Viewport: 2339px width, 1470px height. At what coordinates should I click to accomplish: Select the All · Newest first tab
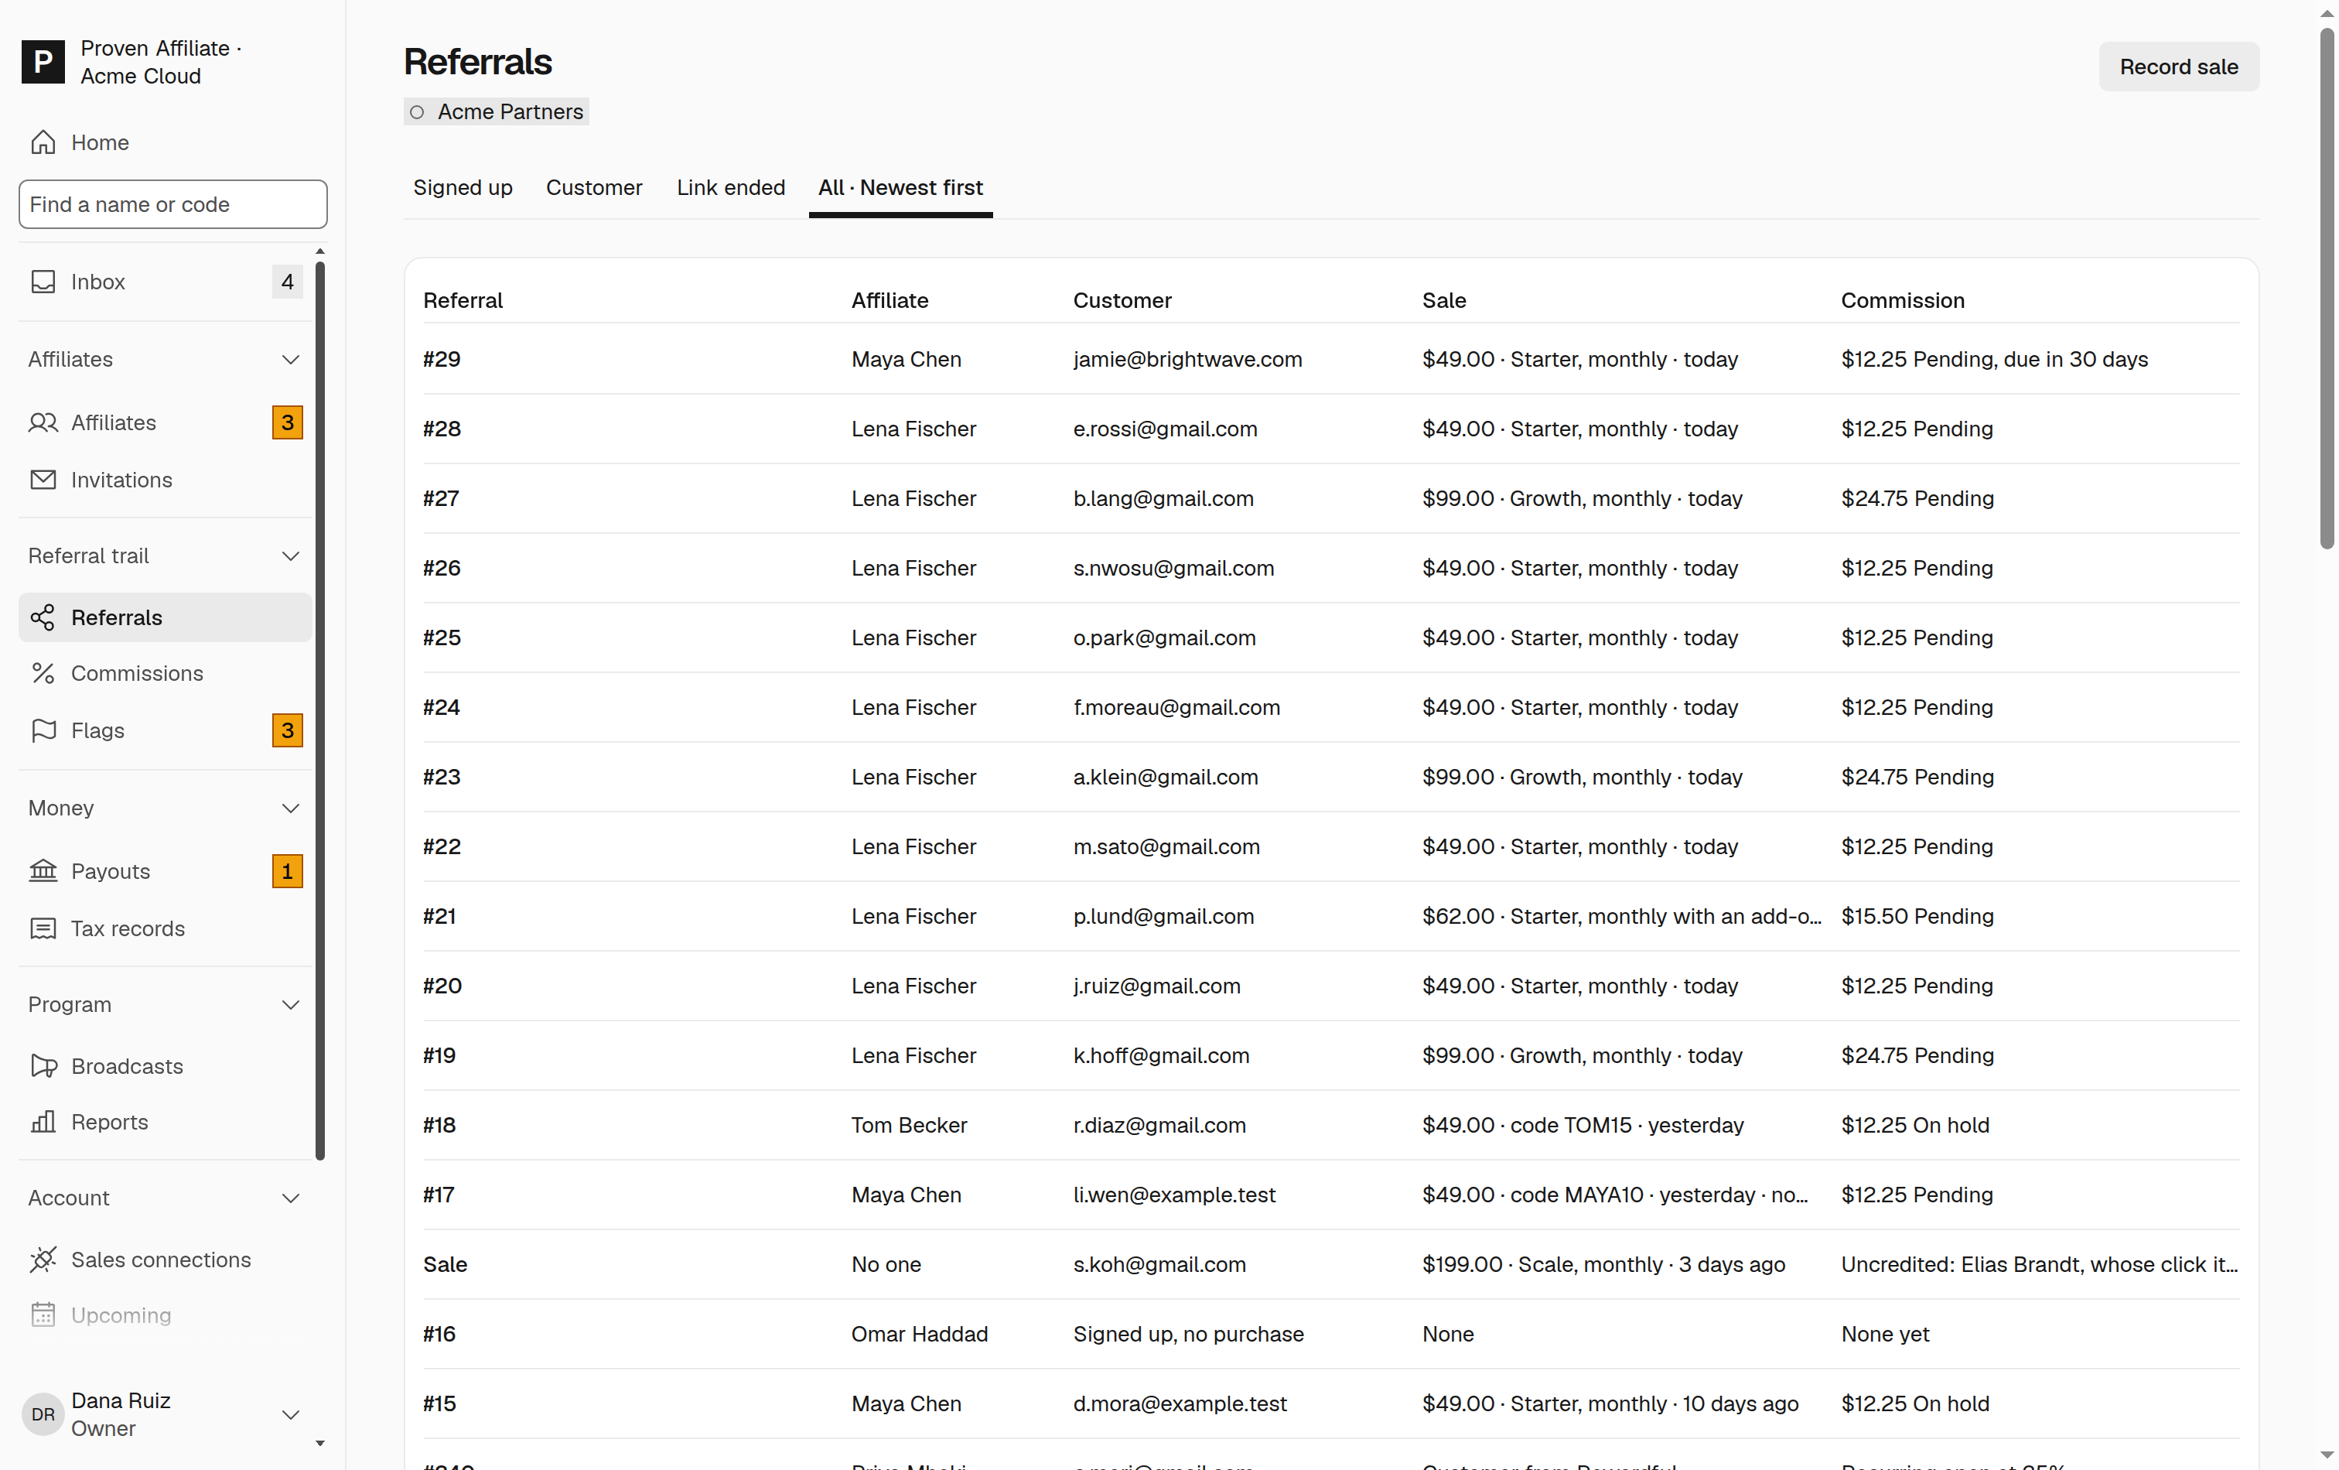(x=900, y=187)
